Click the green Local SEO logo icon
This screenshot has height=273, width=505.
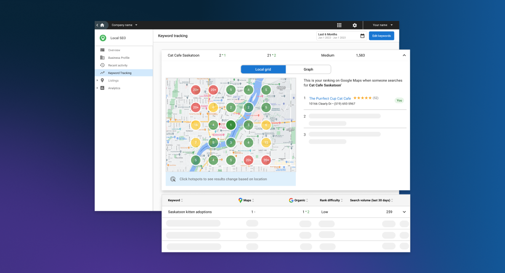(x=103, y=38)
